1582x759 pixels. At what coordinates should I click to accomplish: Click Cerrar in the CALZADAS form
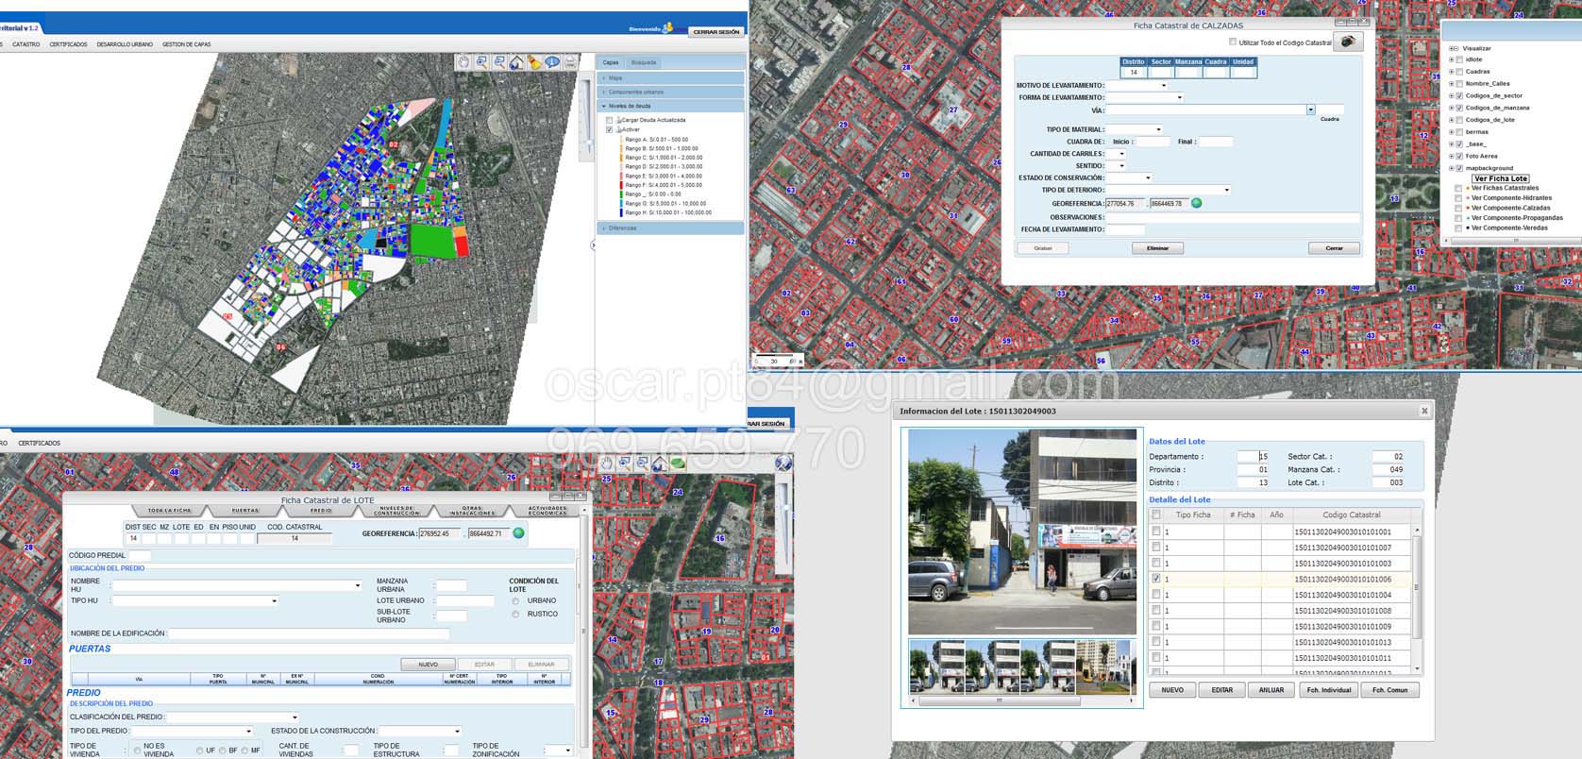pyautogui.click(x=1335, y=248)
